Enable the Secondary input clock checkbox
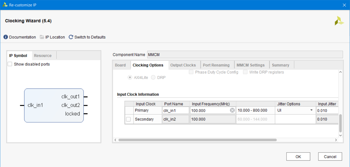Image resolution: width=350 pixels, height=167 pixels. [128, 119]
